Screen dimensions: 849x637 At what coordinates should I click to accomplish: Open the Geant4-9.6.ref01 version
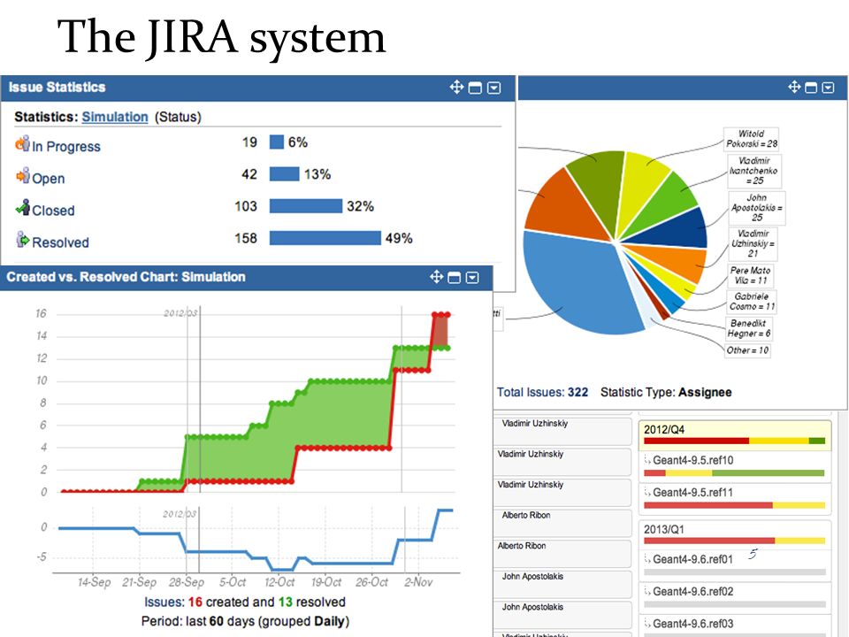tap(692, 559)
